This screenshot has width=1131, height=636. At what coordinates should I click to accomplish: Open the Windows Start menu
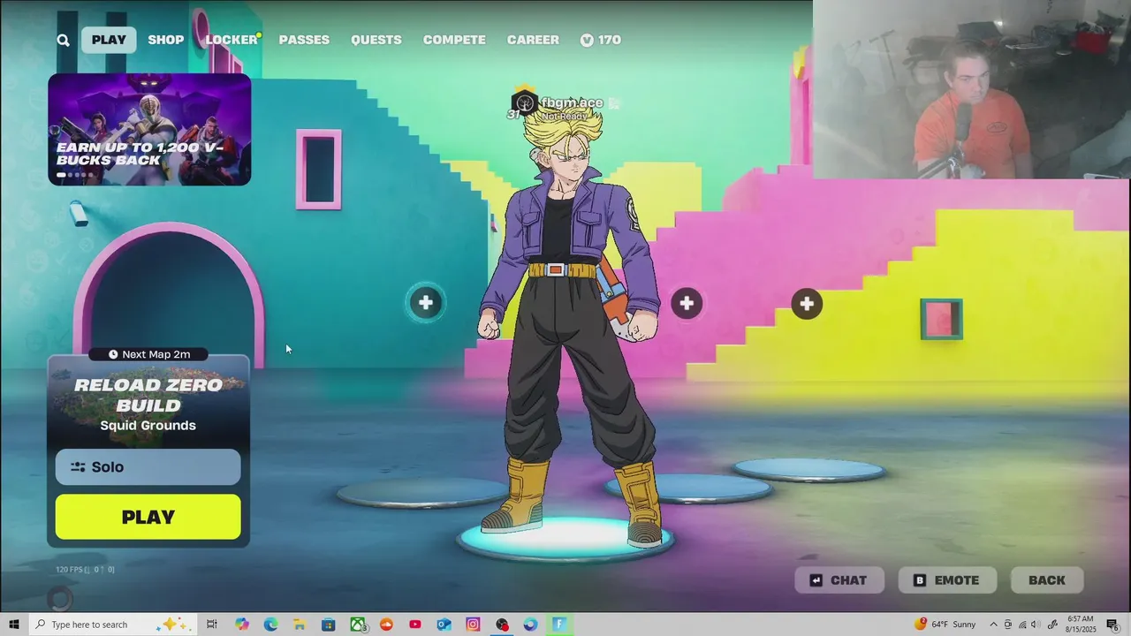click(x=14, y=625)
